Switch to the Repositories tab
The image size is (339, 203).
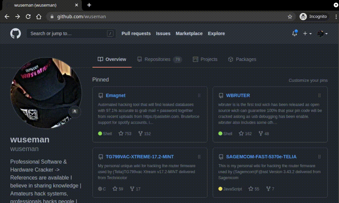coord(158,59)
